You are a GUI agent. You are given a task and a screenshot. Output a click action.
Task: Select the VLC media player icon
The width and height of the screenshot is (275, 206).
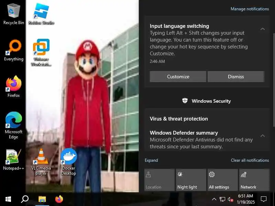(41, 162)
